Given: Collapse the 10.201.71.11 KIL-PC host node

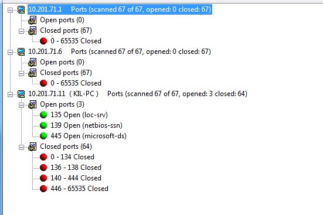Looking at the screenshot, I should (10, 94).
